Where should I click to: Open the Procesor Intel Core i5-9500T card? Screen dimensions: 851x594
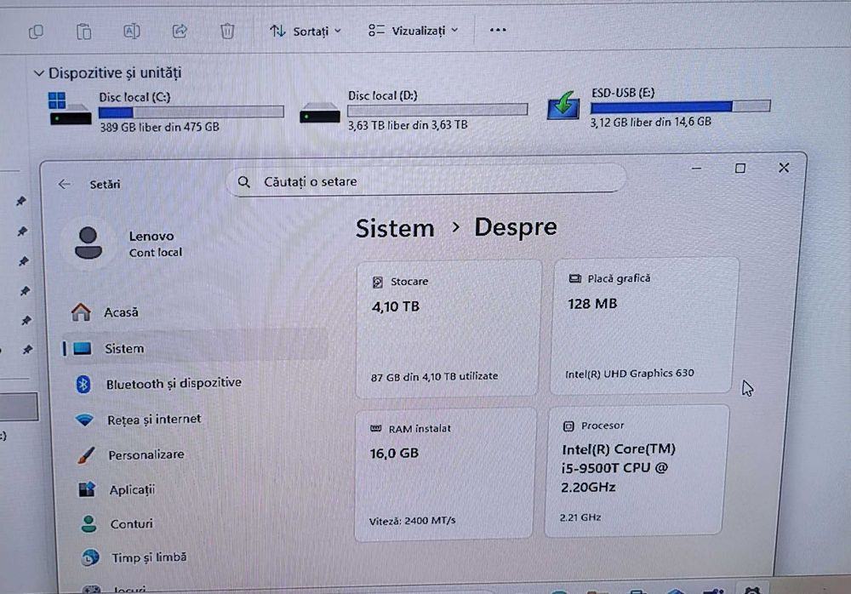pos(636,471)
